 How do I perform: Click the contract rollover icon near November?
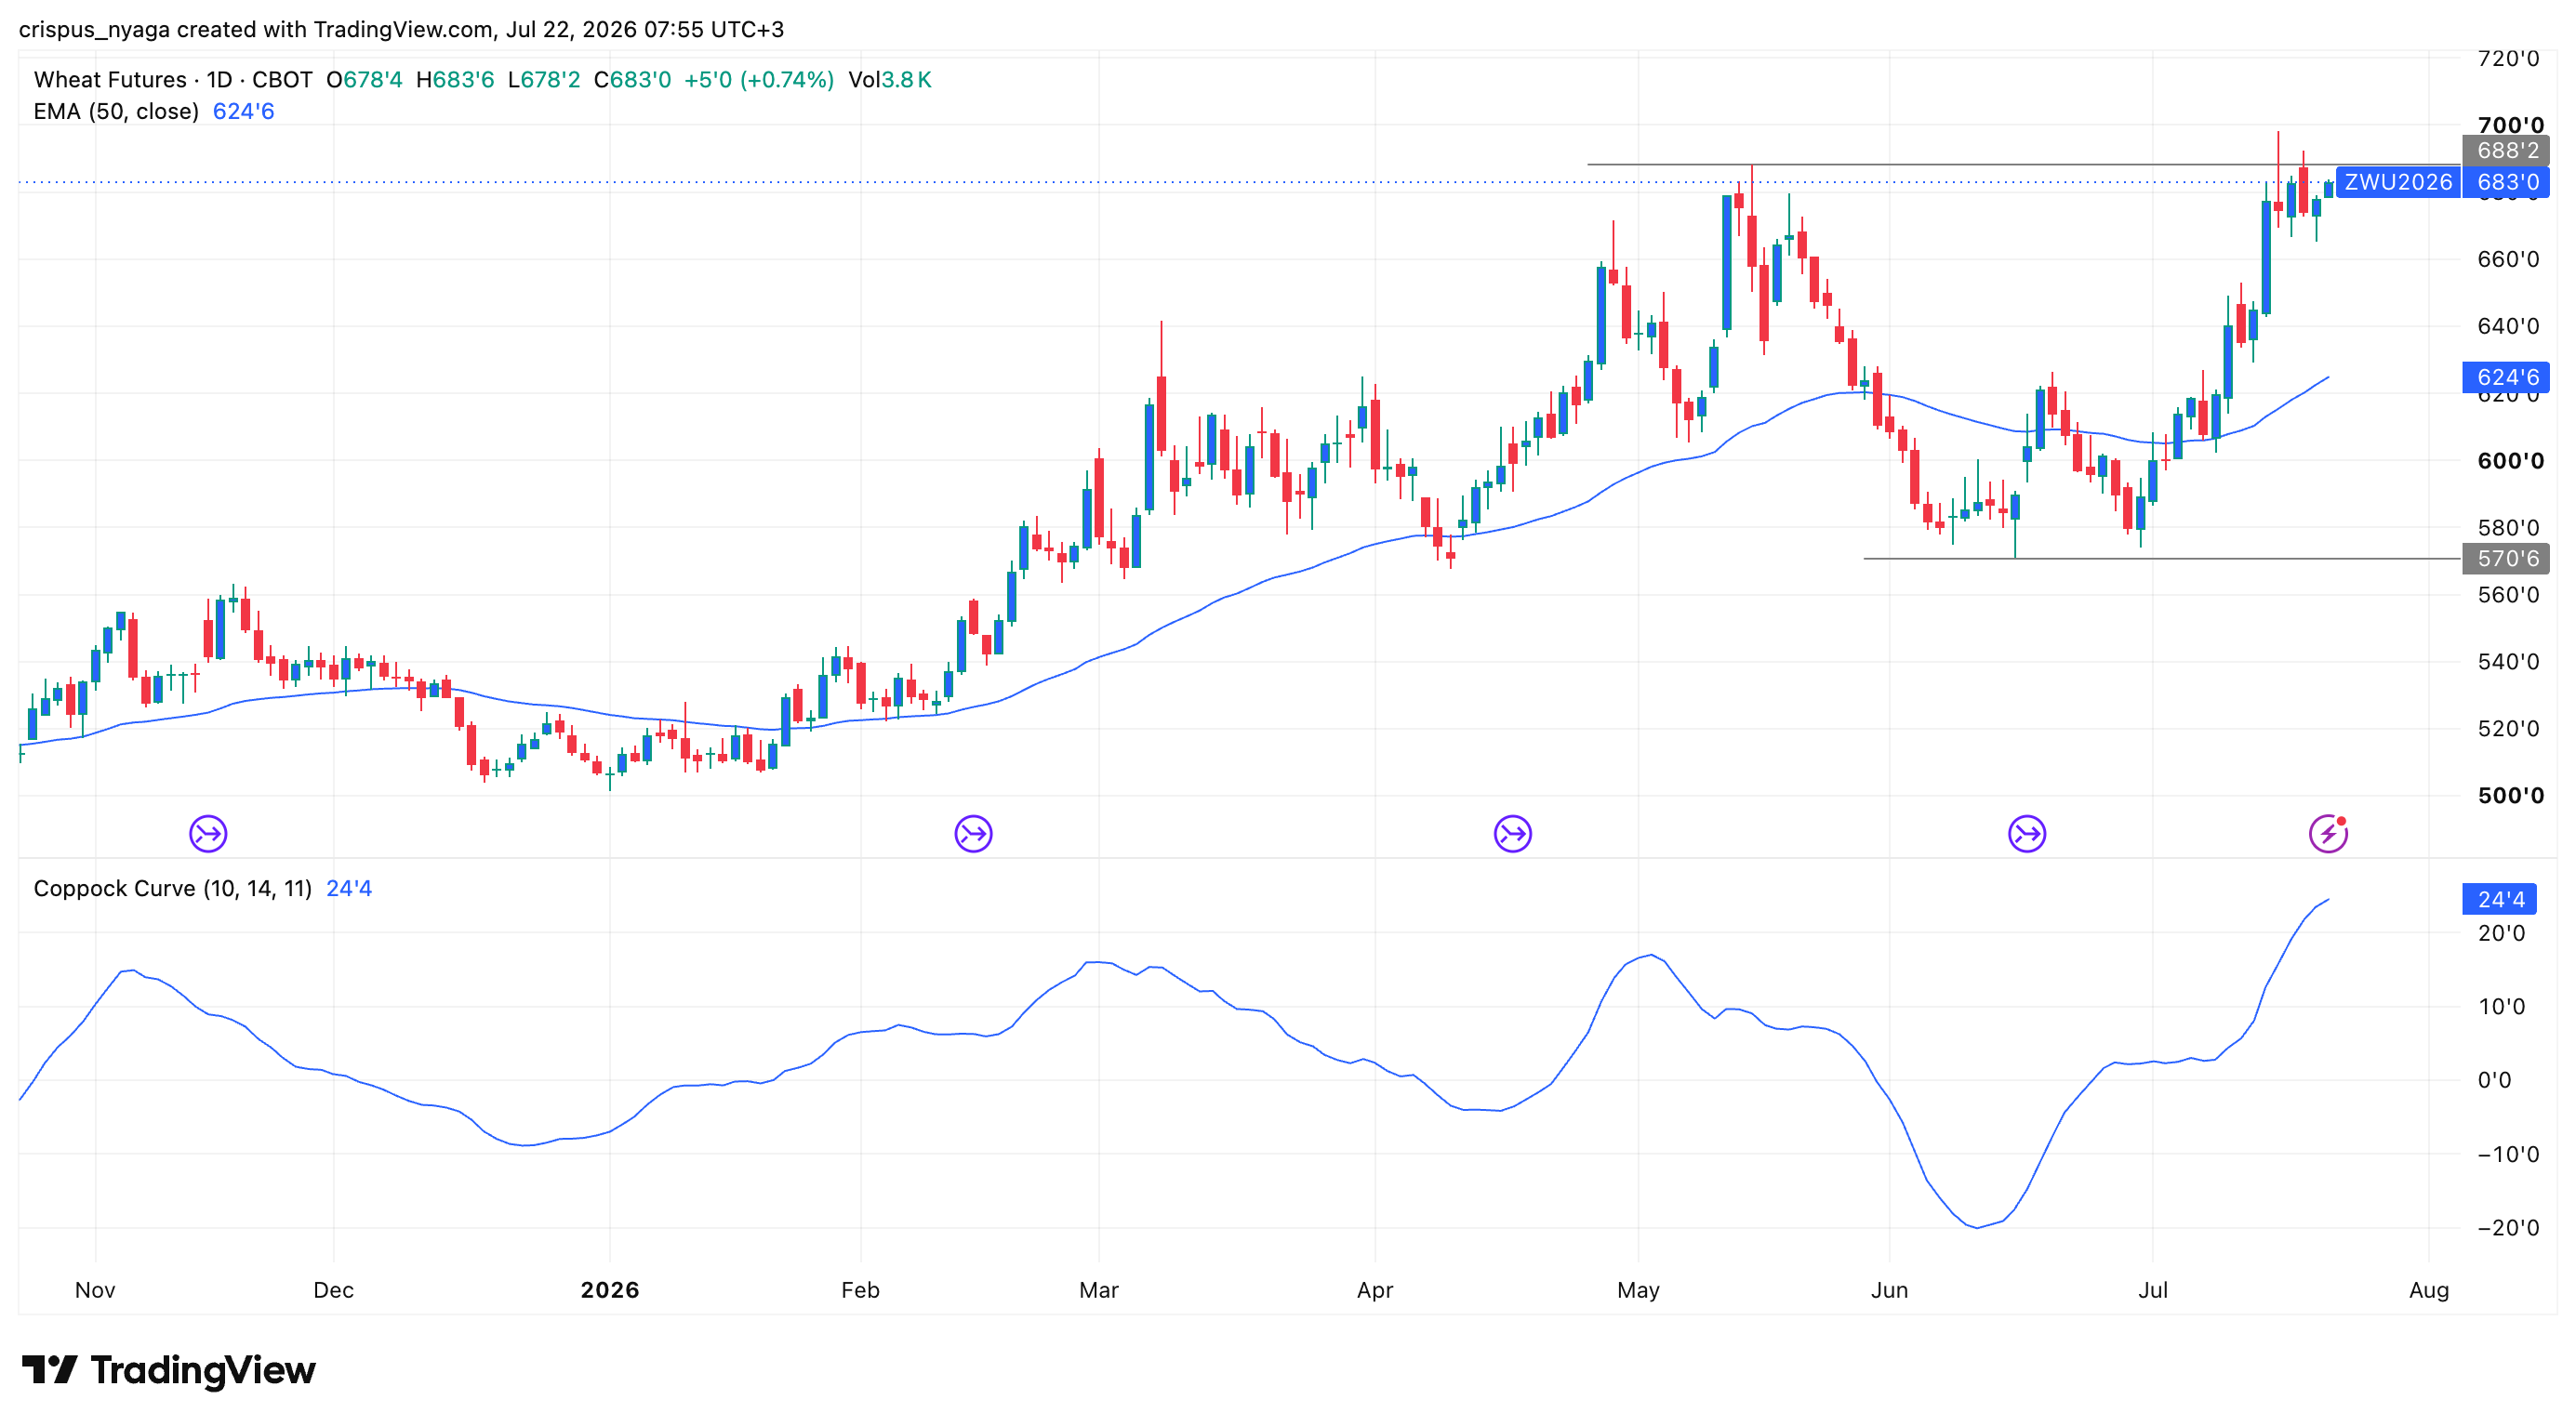coord(208,834)
